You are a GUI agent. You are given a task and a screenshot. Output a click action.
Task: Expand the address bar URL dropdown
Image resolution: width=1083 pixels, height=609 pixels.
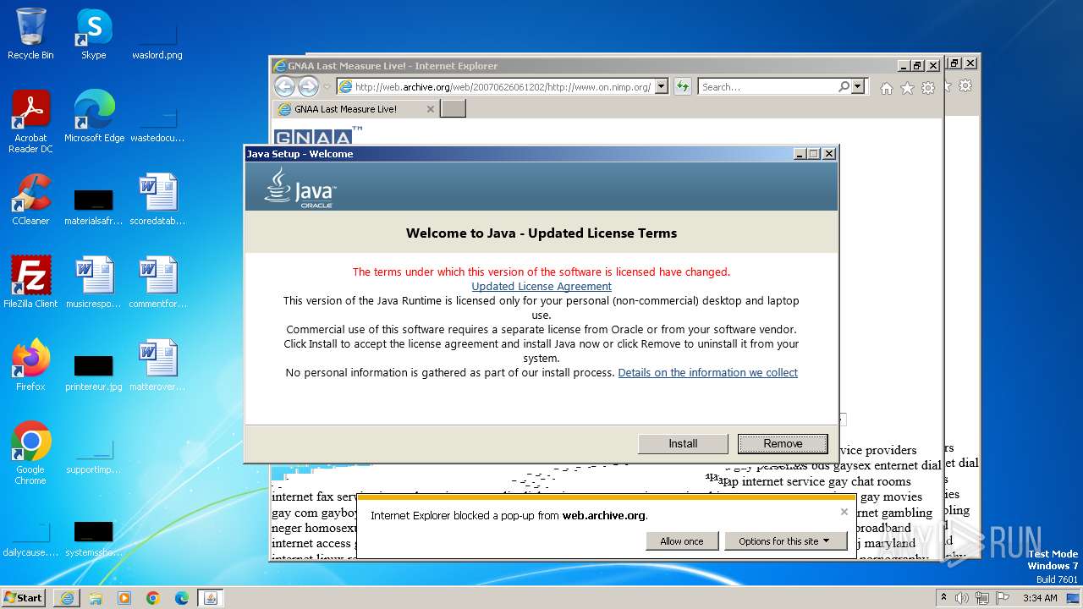(x=662, y=86)
